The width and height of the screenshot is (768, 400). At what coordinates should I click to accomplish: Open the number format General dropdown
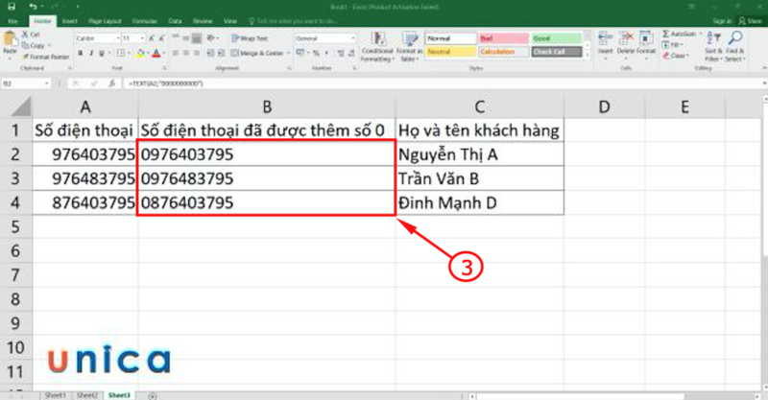tap(326, 38)
